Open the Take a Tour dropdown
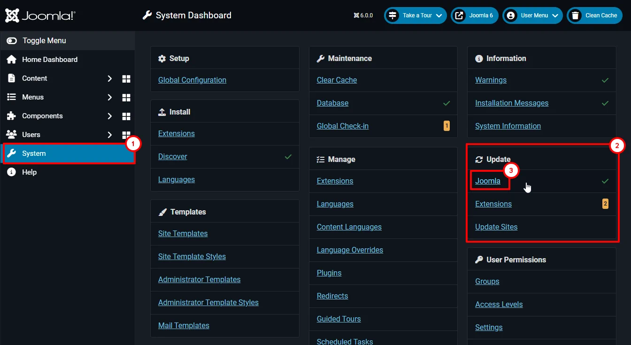 click(x=415, y=15)
